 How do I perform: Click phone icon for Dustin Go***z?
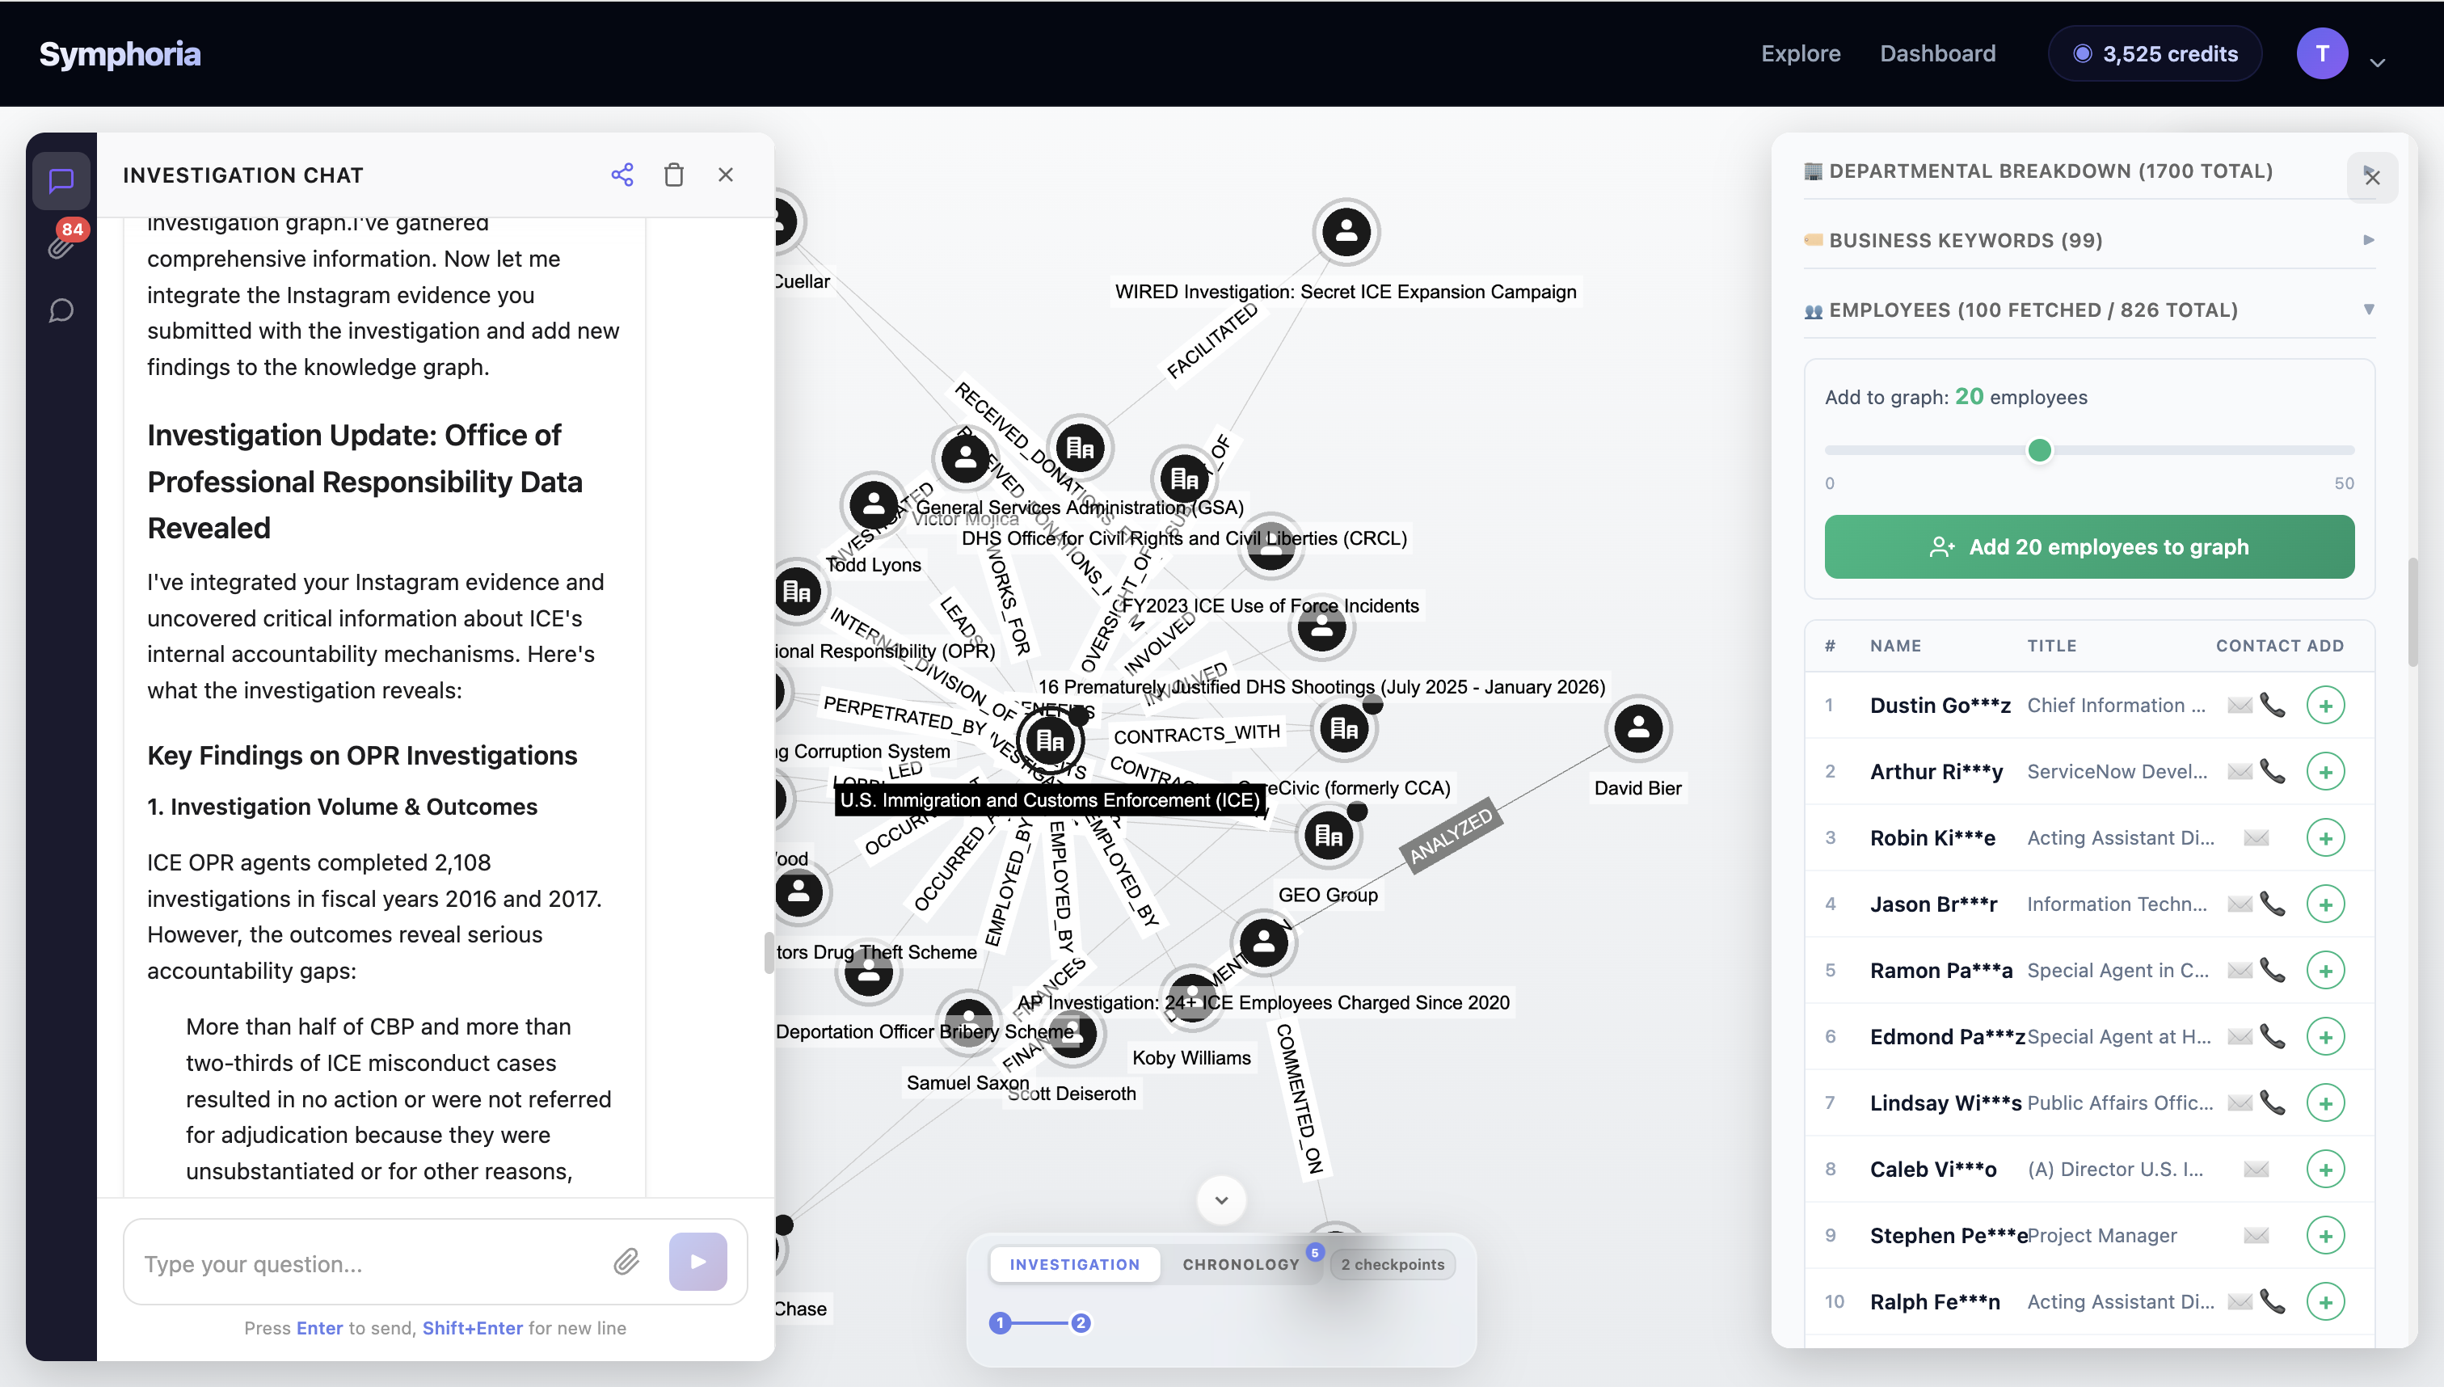[x=2273, y=705]
